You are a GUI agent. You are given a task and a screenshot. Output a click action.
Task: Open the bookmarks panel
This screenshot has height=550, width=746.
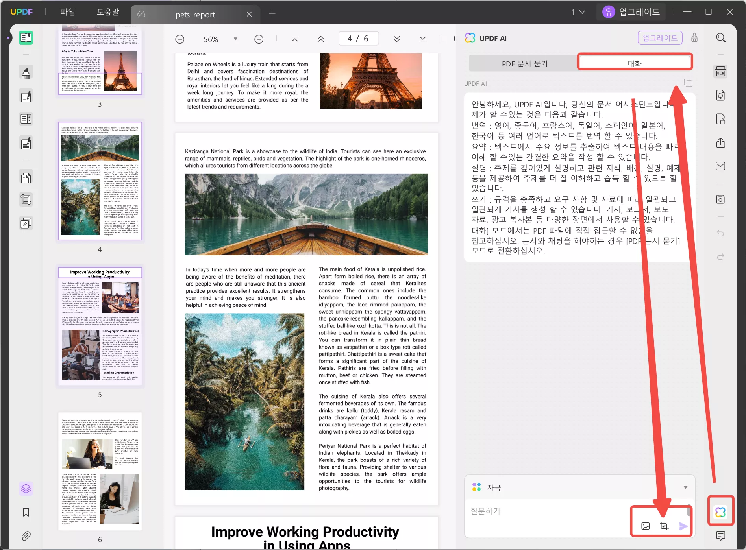26,512
